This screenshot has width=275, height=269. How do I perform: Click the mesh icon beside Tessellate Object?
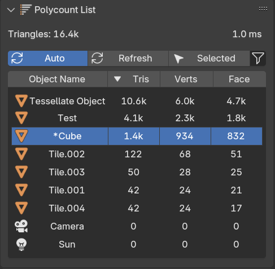tap(21, 101)
